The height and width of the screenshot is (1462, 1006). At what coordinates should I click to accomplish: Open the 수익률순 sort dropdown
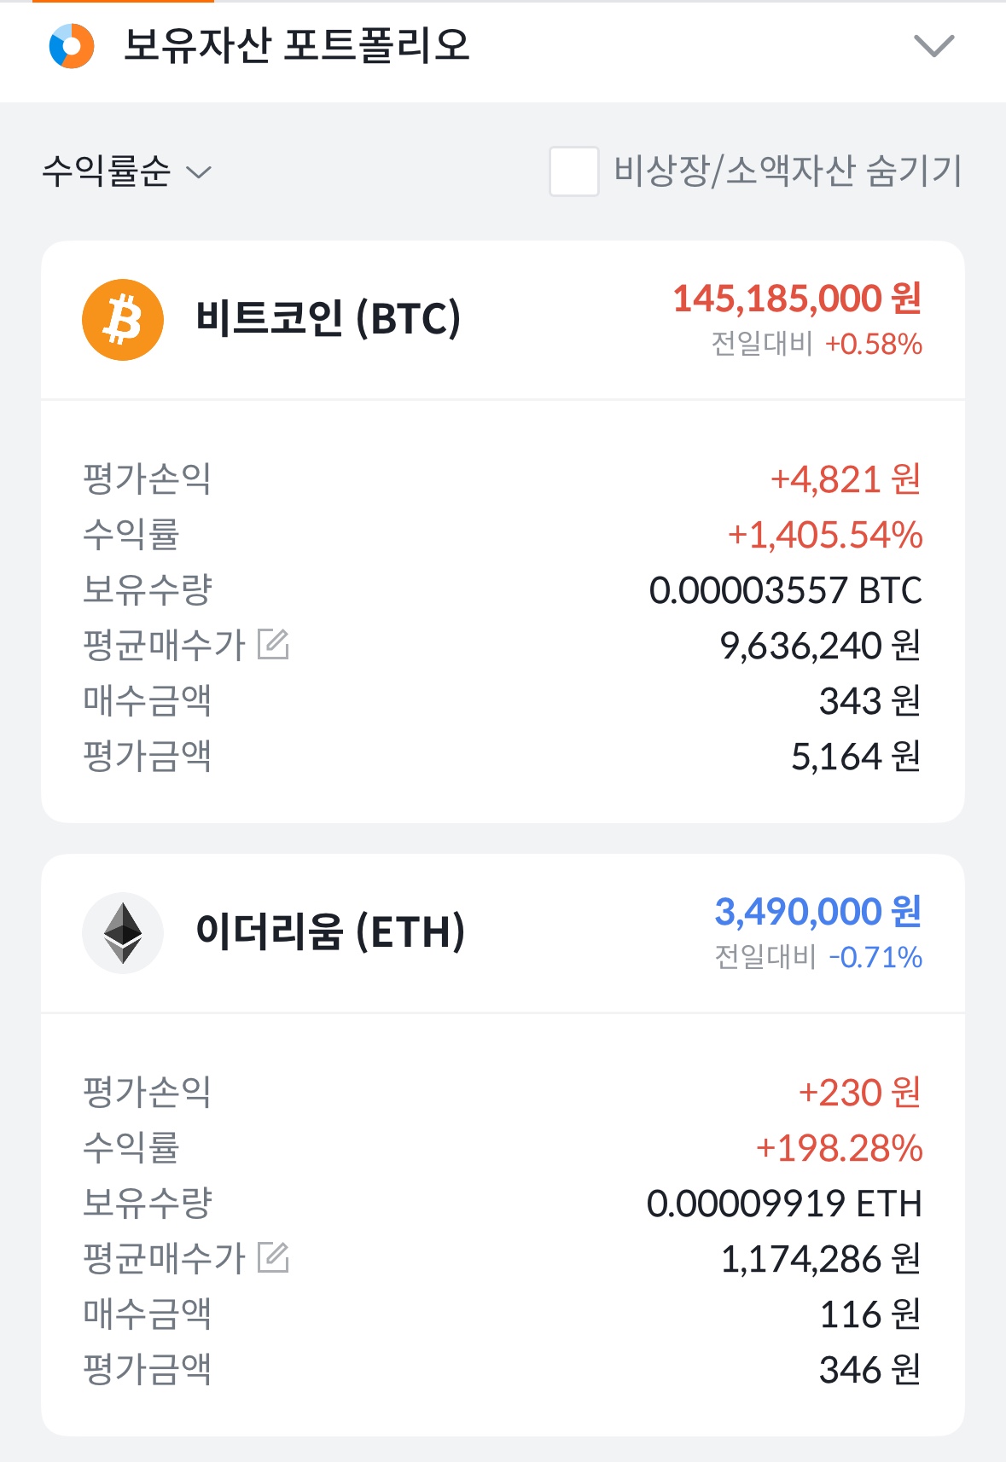126,171
